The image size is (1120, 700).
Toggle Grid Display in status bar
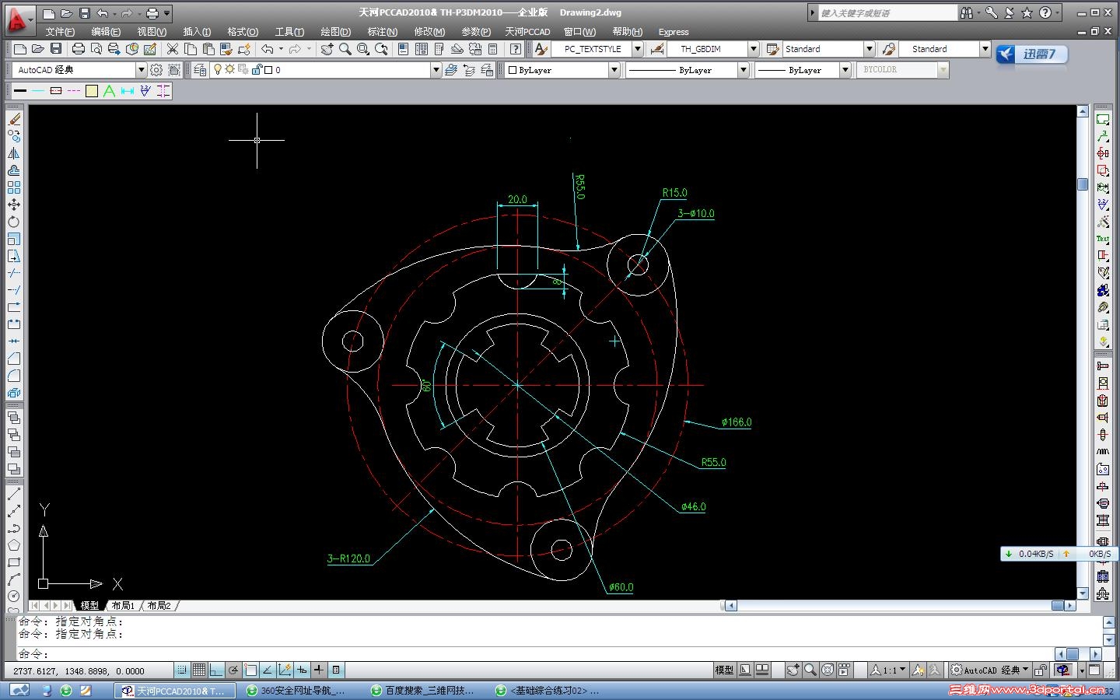point(199,670)
